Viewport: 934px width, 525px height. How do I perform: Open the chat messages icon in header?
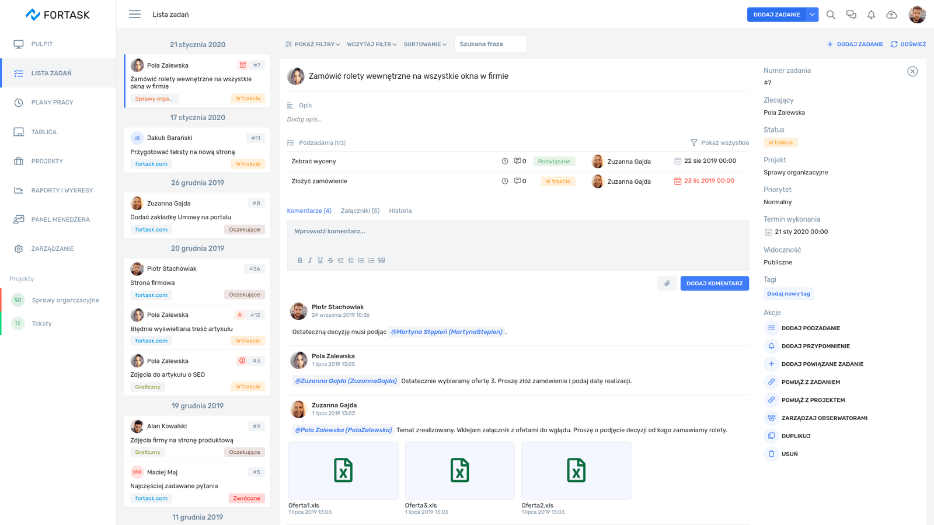pyautogui.click(x=851, y=15)
